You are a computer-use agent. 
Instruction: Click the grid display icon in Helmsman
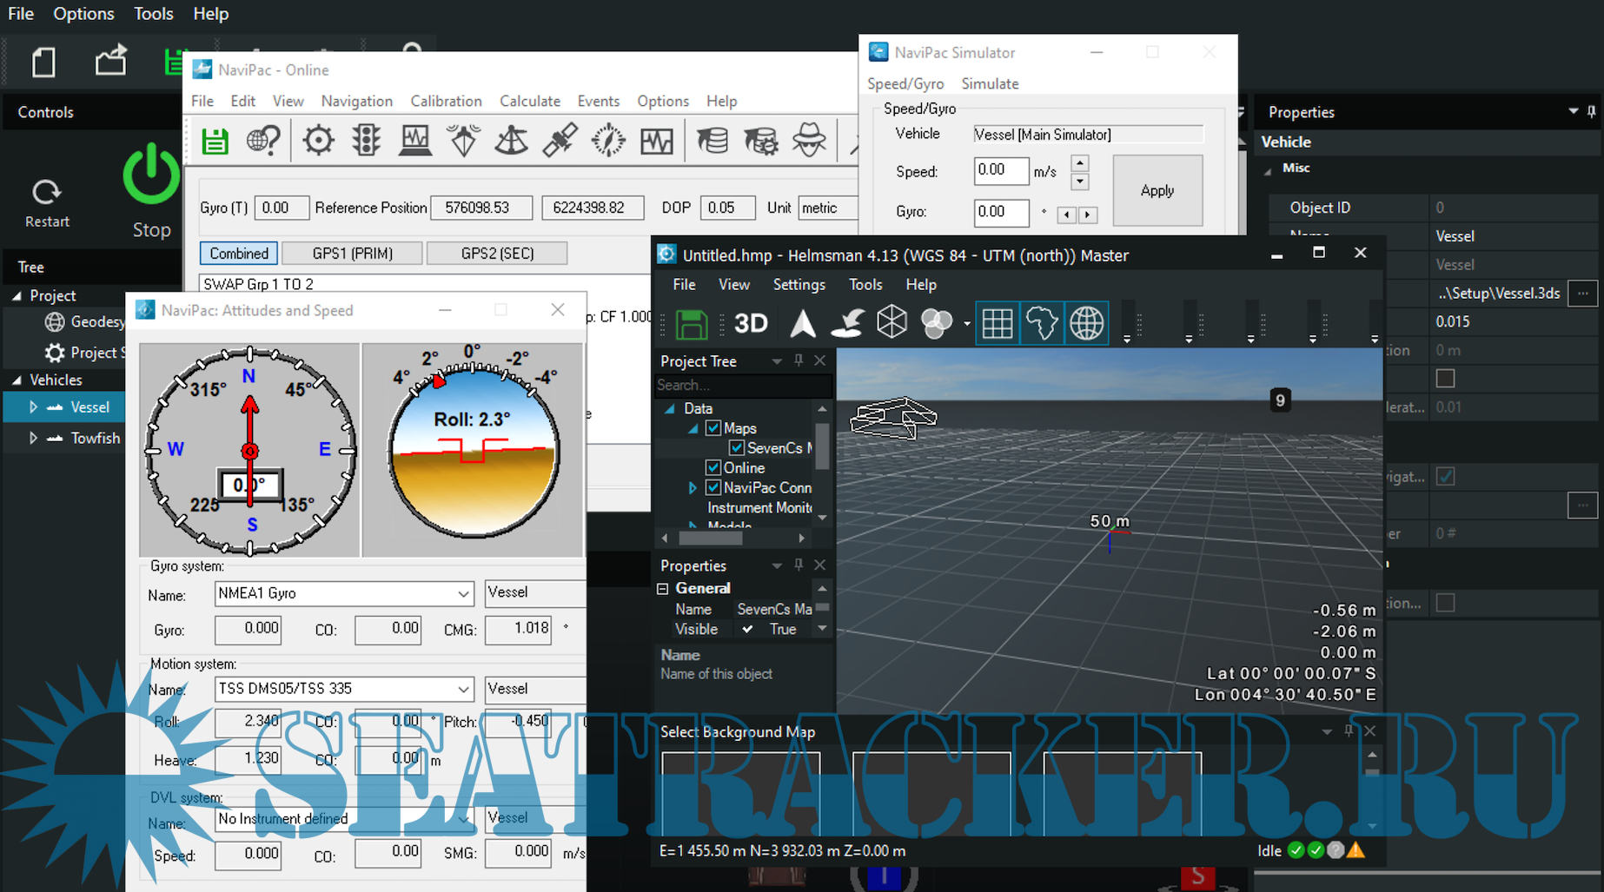coord(997,324)
